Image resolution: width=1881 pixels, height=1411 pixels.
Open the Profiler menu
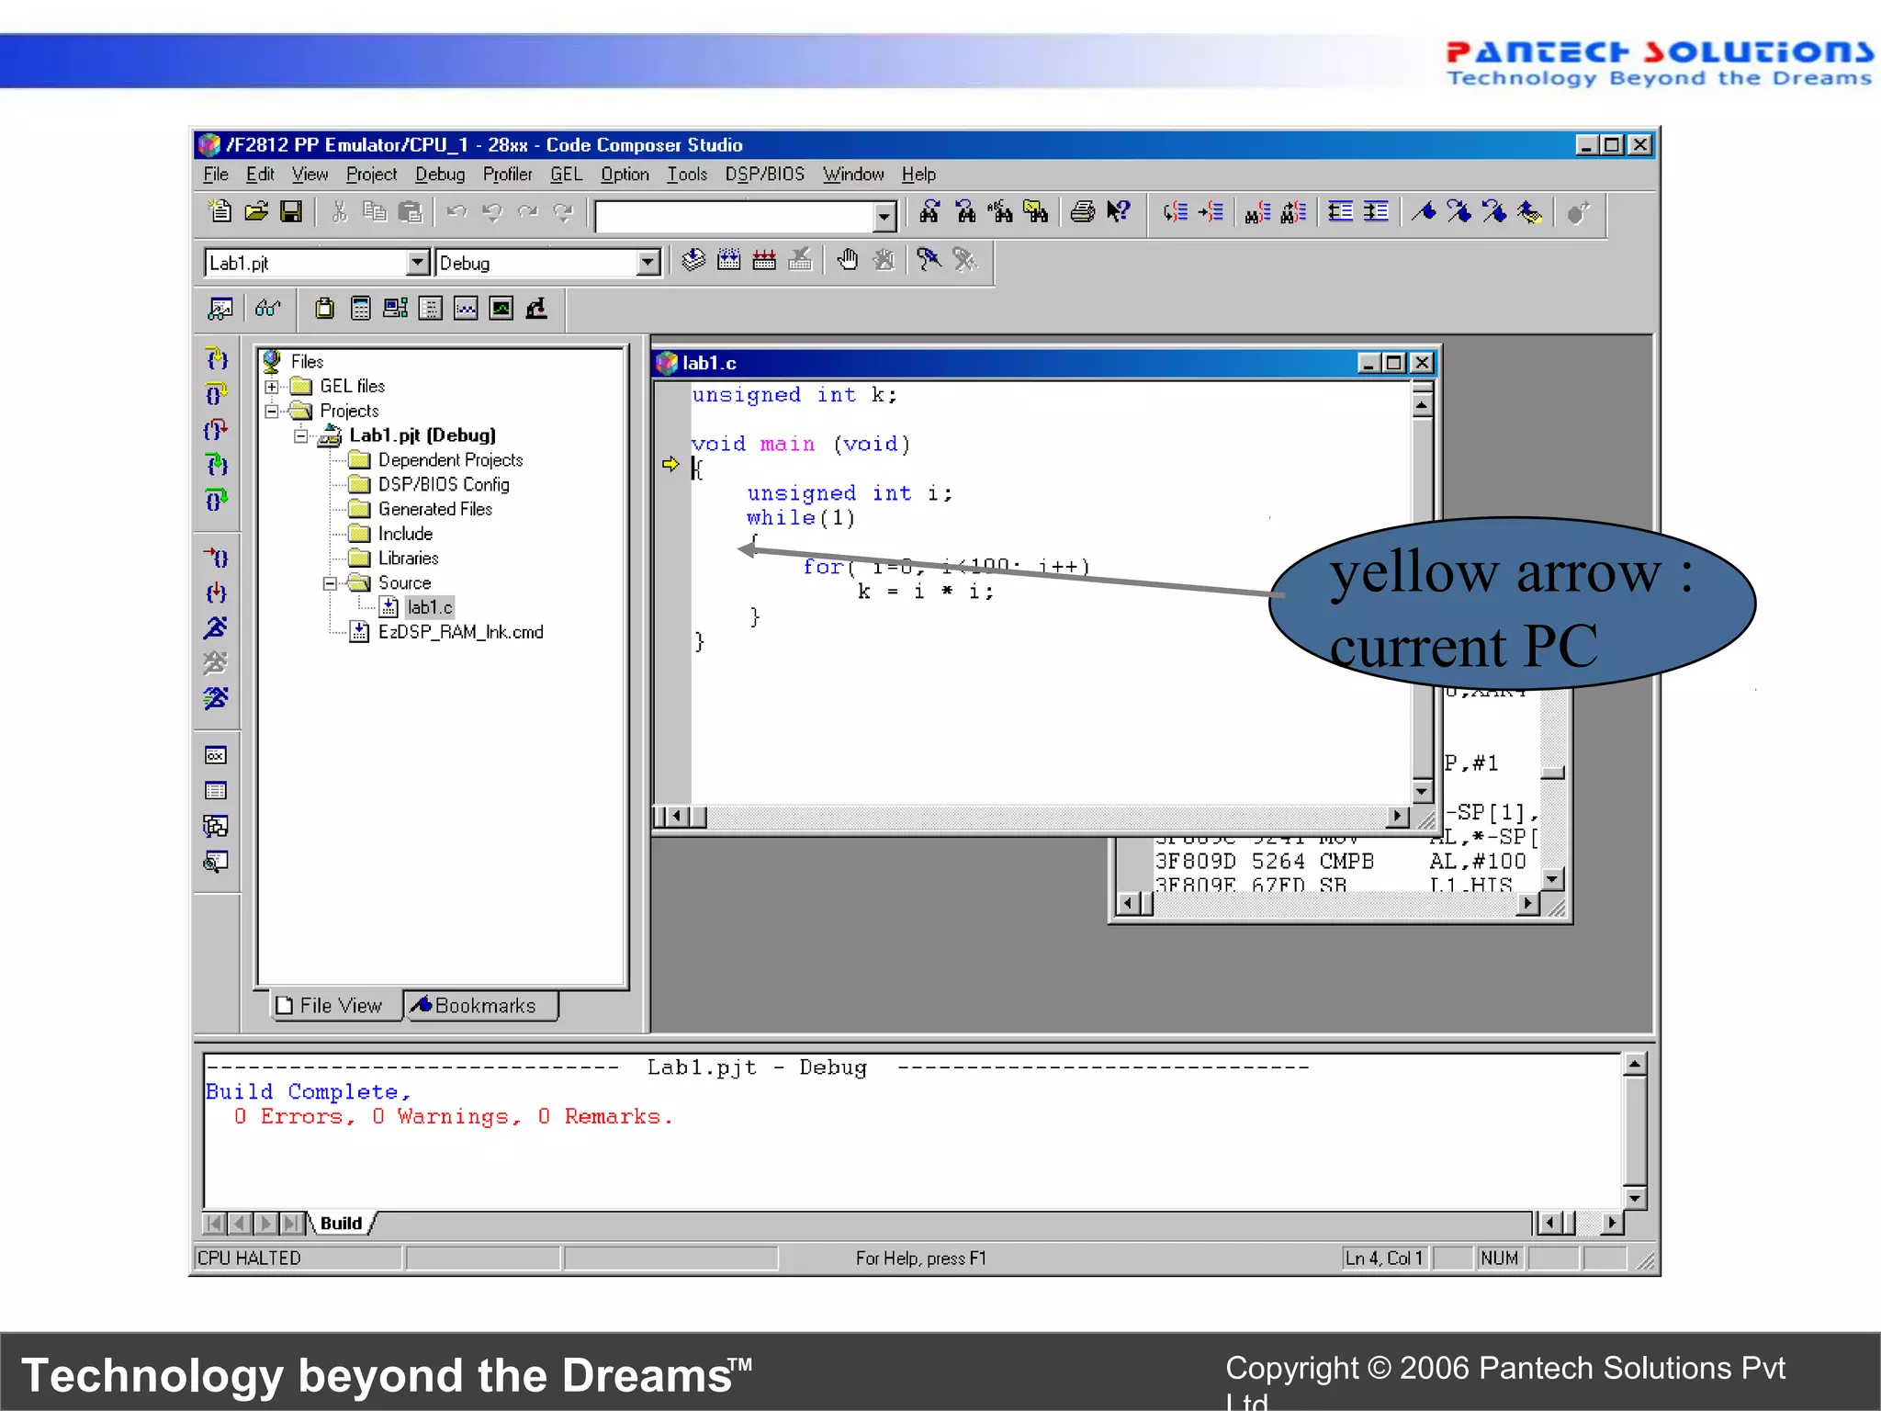(x=508, y=175)
